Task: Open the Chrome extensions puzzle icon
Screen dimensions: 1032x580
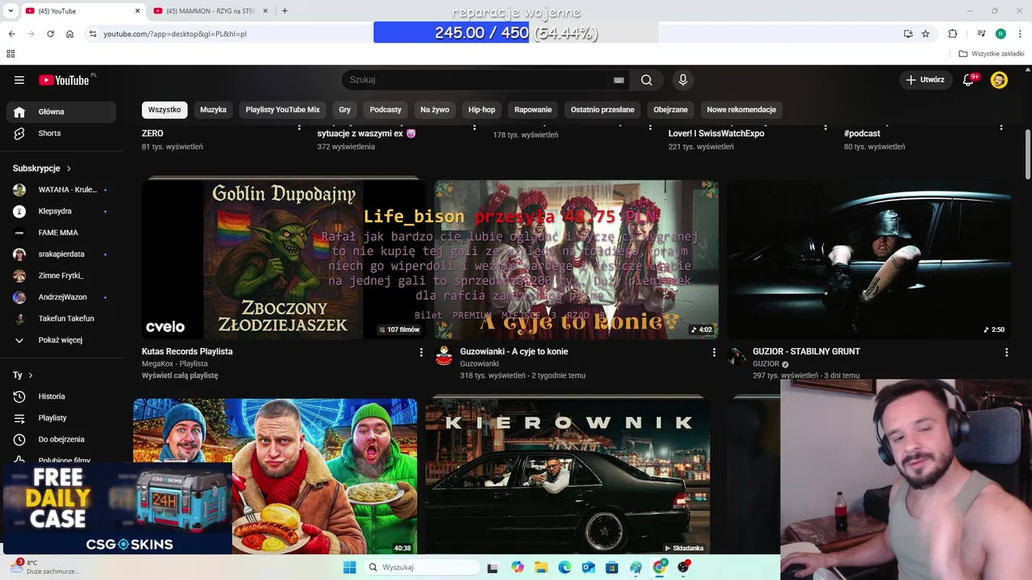Action: click(952, 34)
